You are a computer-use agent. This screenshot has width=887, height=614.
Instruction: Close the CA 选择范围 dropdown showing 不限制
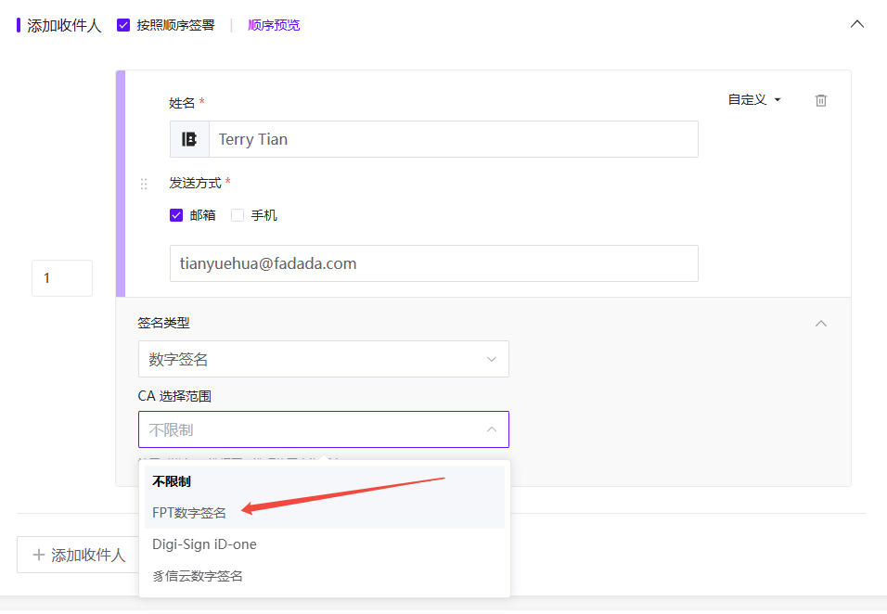[x=324, y=429]
